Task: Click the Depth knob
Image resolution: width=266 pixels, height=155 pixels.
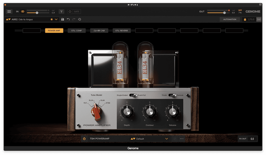Action: 127,112
